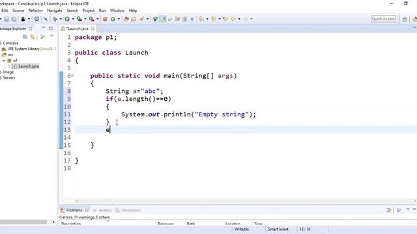The height and width of the screenshot is (234, 417).
Task: Click the Open Console monitor icon
Action: [36, 19]
